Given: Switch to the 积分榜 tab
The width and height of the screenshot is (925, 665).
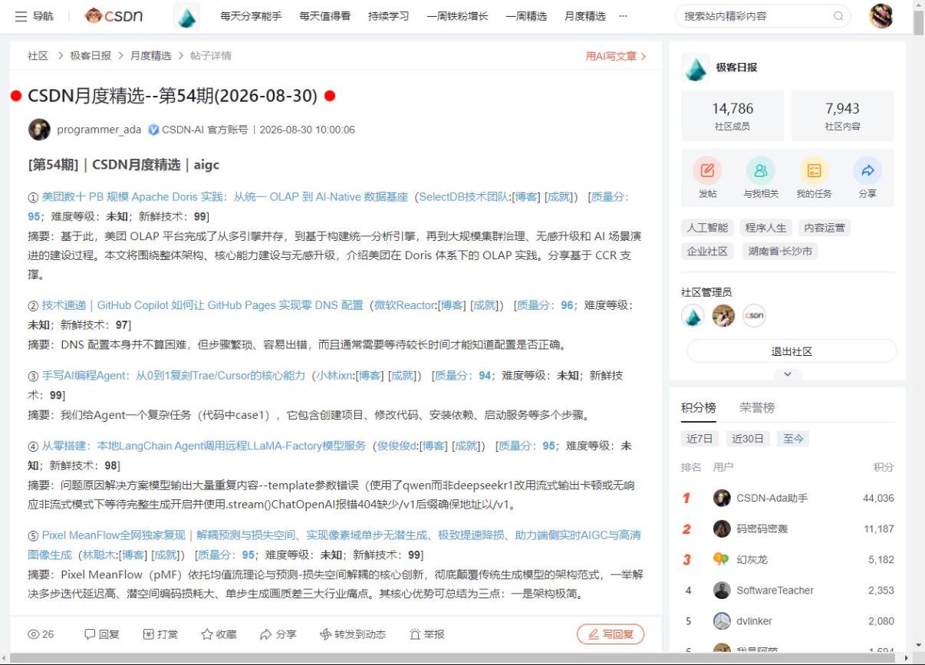Looking at the screenshot, I should point(699,407).
